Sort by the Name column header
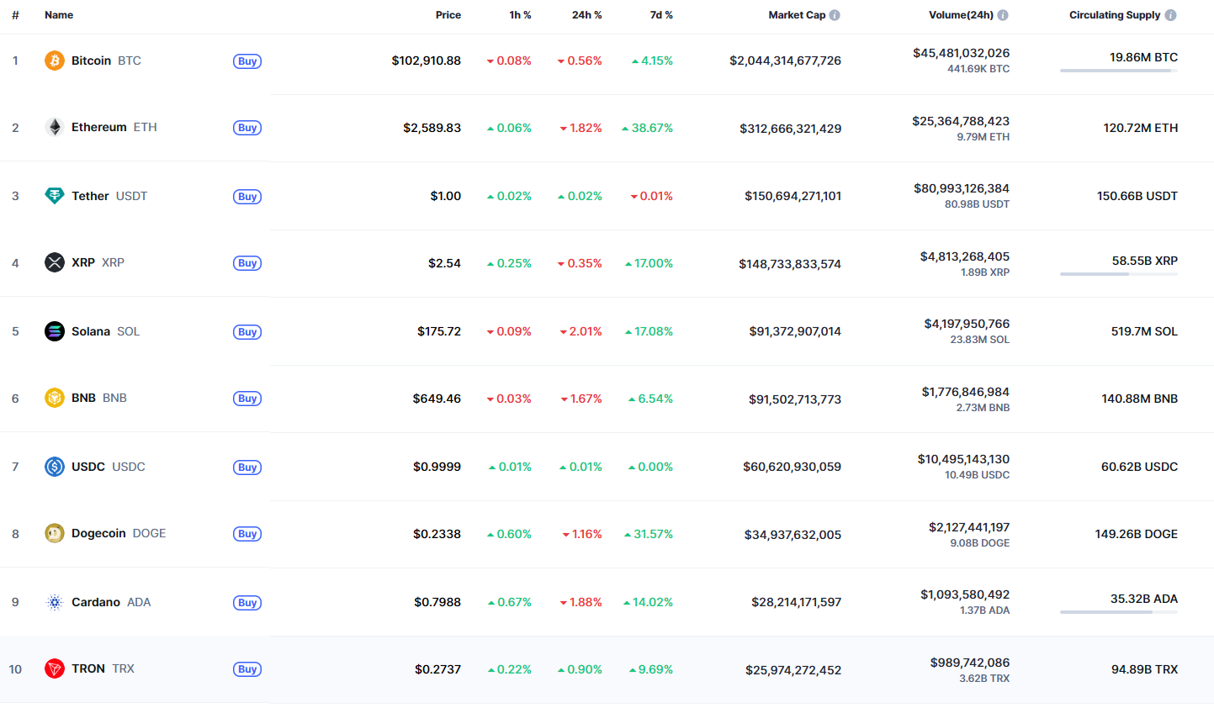1214x708 pixels. coord(59,15)
